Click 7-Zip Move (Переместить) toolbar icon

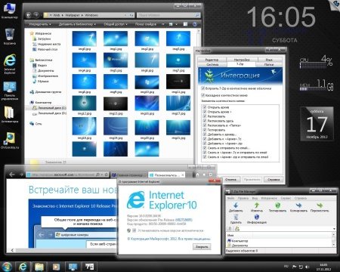[x=320, y=206]
